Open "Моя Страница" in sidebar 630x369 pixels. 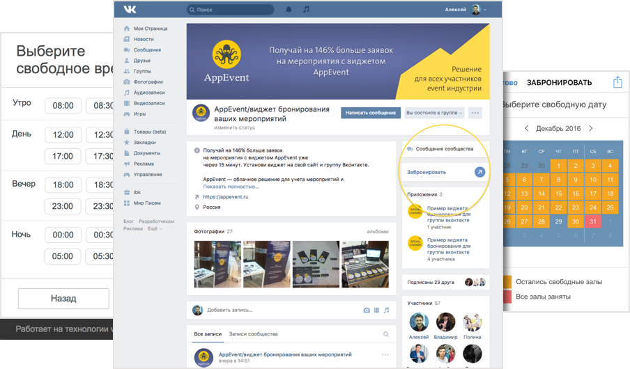pyautogui.click(x=151, y=29)
